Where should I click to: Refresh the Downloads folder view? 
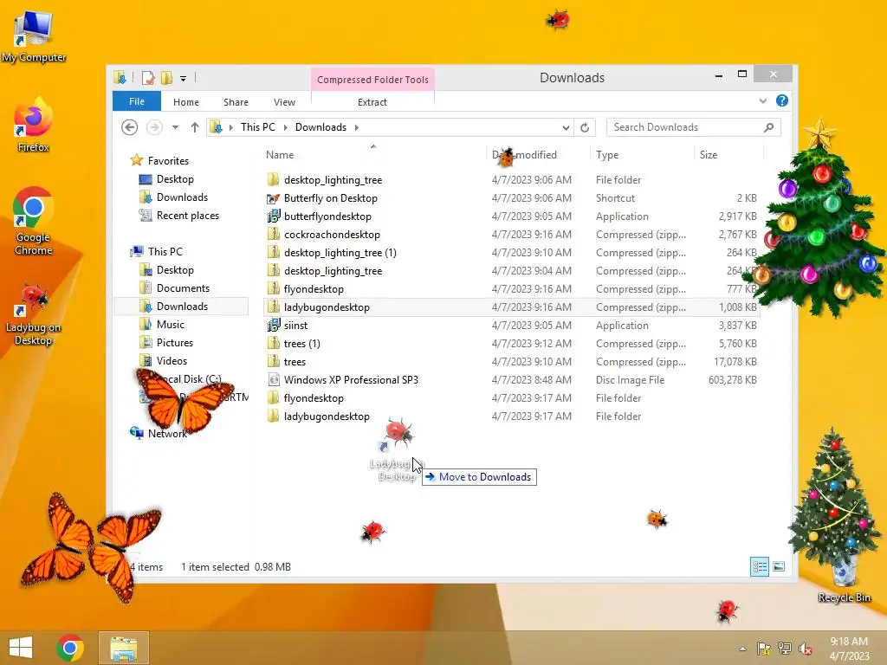point(585,127)
